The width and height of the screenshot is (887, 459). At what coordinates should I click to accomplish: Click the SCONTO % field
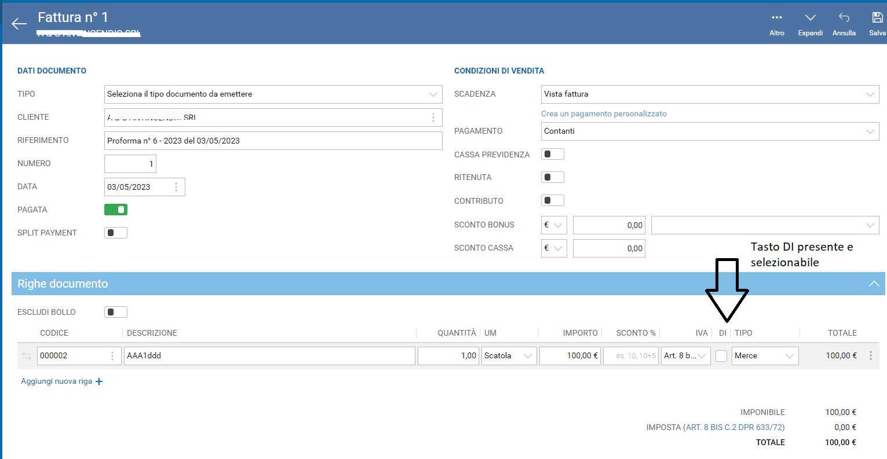pos(631,356)
